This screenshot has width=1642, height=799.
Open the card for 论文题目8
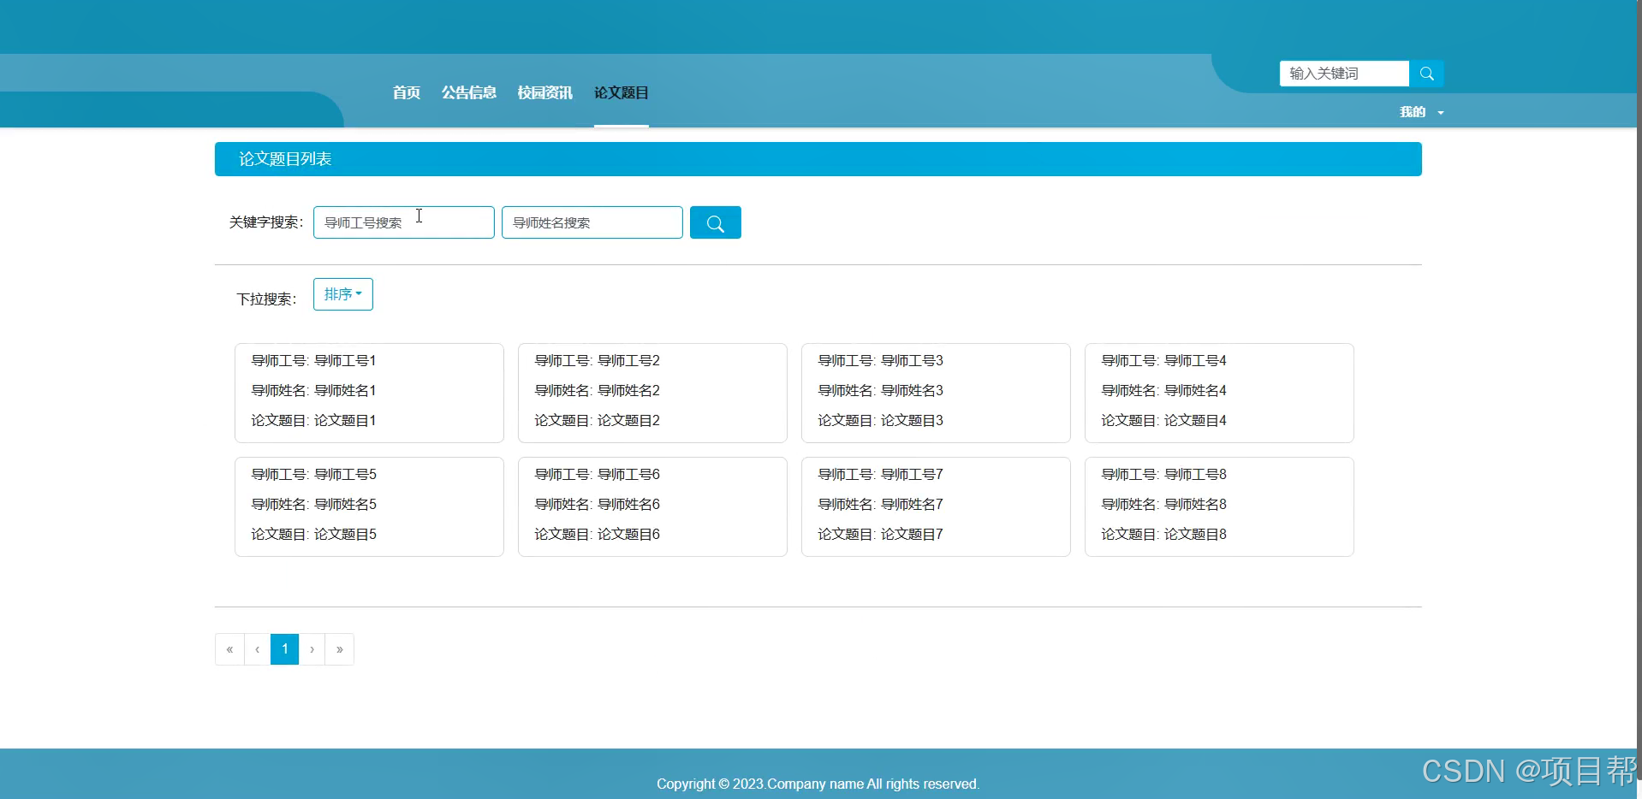click(1219, 506)
